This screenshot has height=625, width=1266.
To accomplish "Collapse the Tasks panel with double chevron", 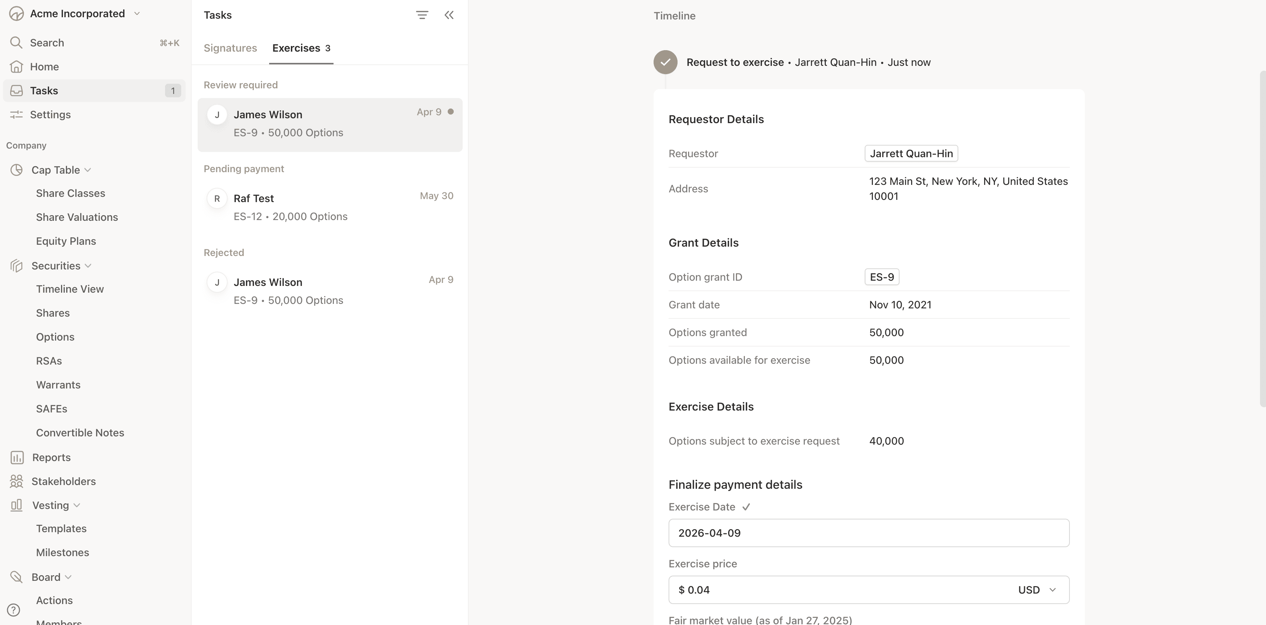I will click(x=449, y=15).
